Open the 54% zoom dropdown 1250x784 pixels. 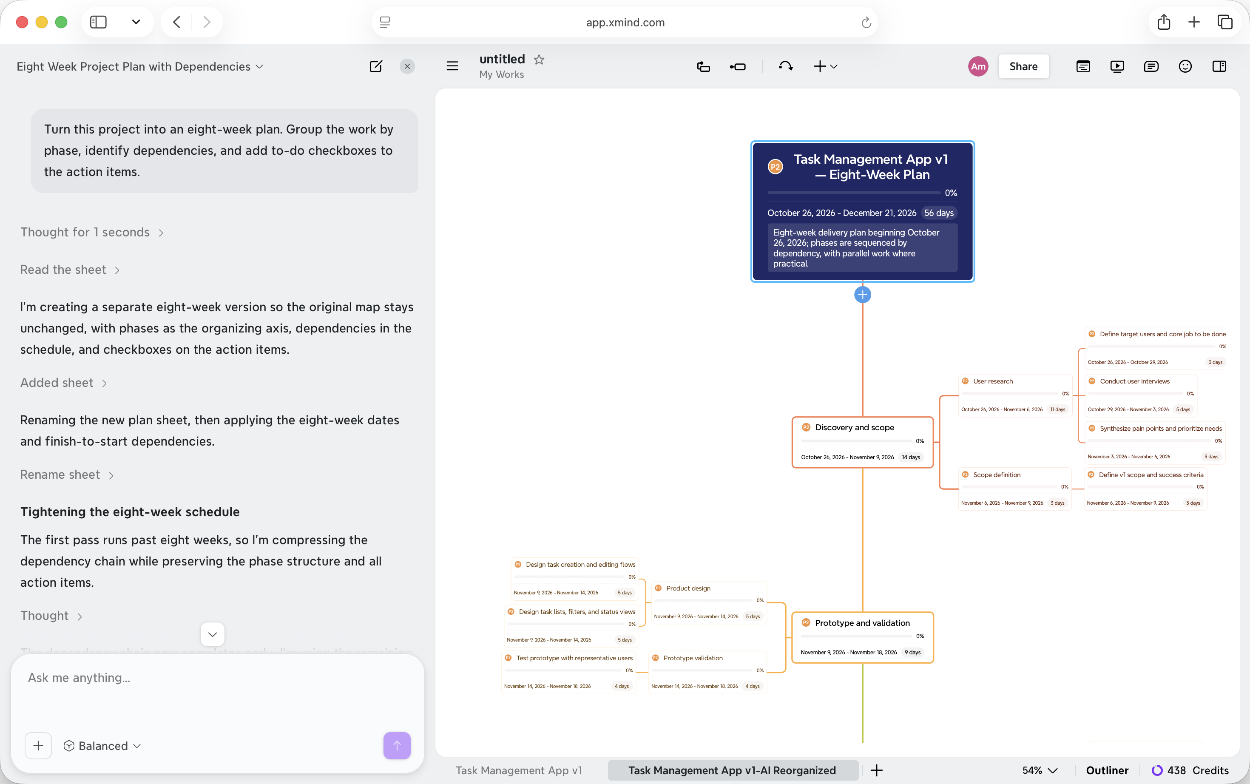[1040, 770]
